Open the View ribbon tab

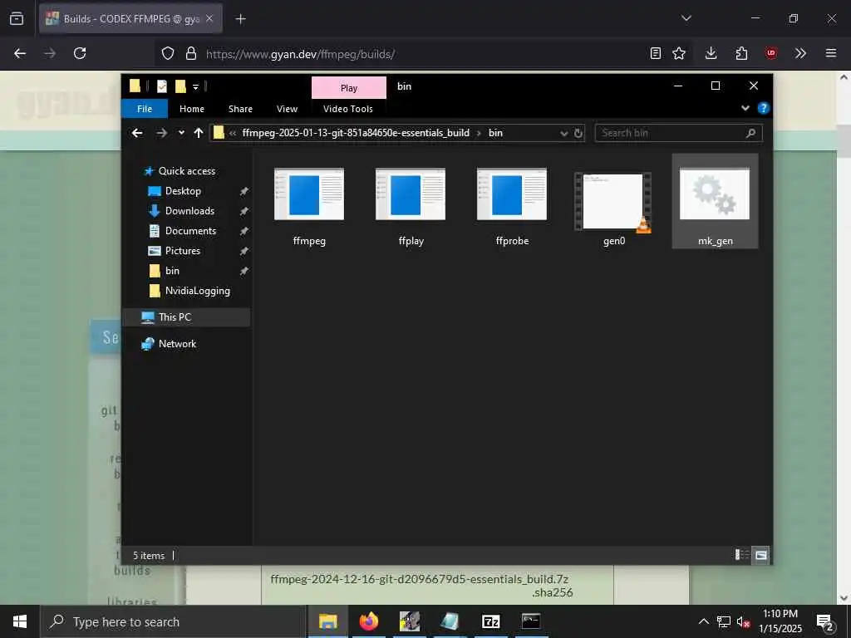(x=287, y=109)
